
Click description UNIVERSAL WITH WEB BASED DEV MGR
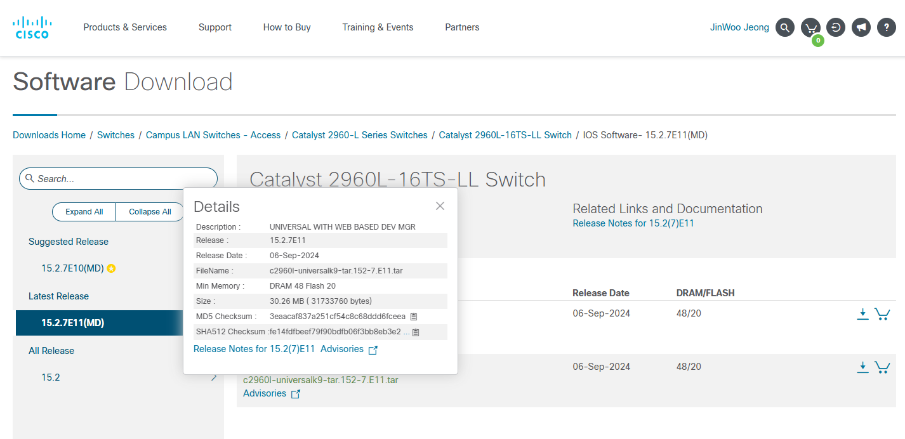point(343,226)
